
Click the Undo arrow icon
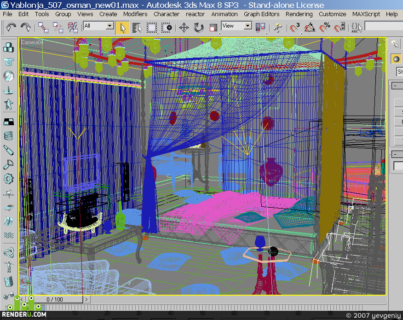coord(11,27)
